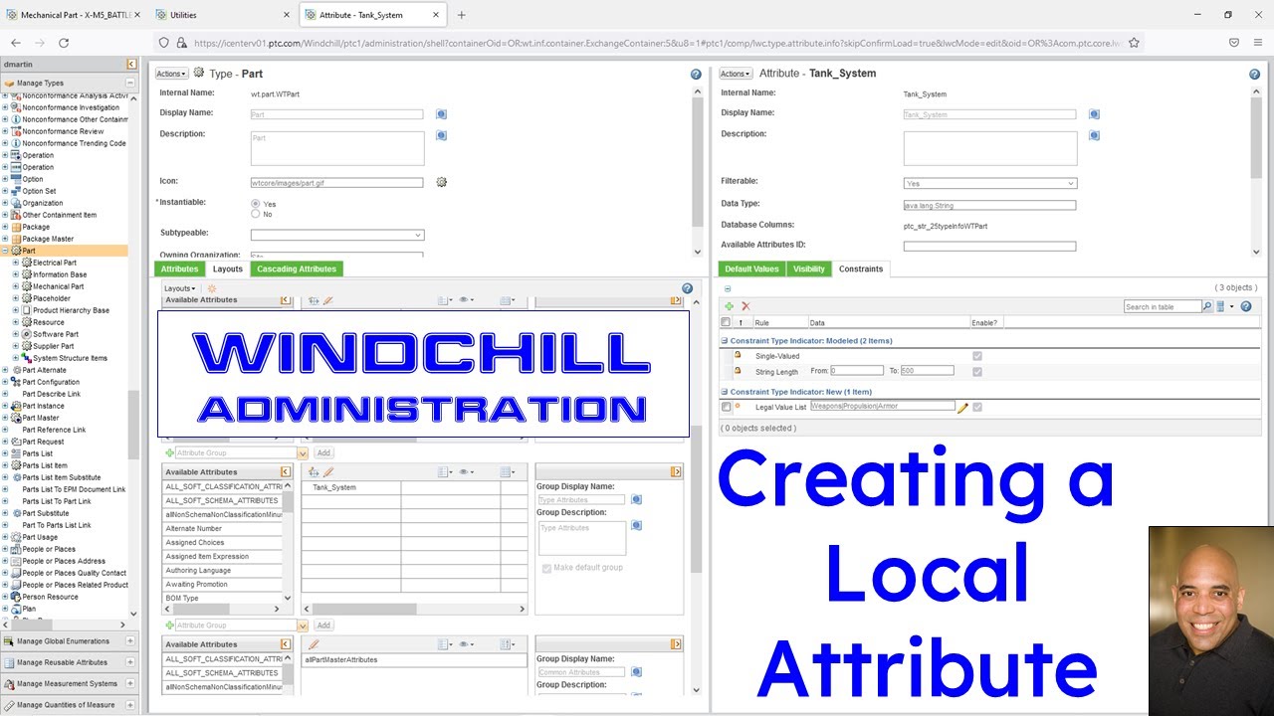
Task: Click the red delete constraint X icon
Action: tap(745, 306)
